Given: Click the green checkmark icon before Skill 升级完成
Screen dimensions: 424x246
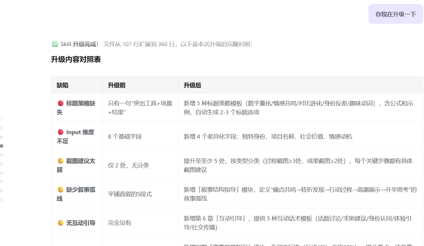Looking at the screenshot, I should click(55, 44).
